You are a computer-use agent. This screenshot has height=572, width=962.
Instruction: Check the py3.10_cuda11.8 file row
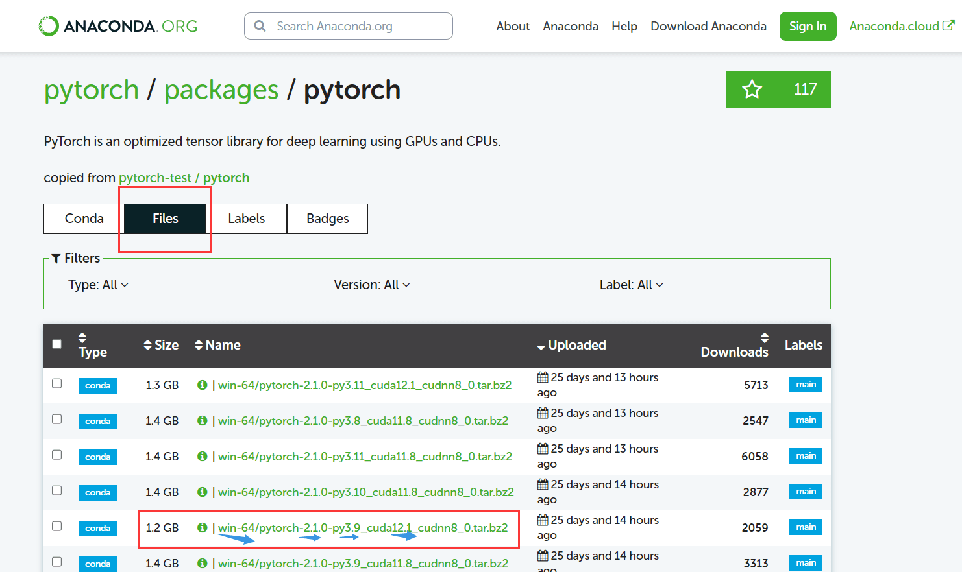tap(57, 490)
